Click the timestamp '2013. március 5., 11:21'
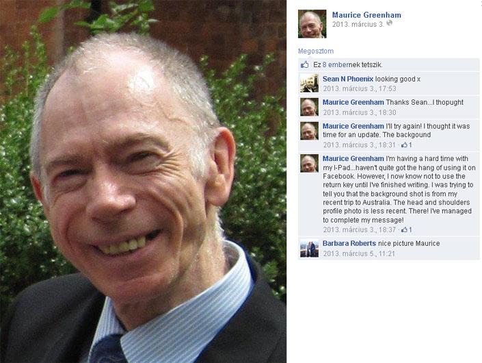Screen dimensions: 482x363 pos(359,253)
